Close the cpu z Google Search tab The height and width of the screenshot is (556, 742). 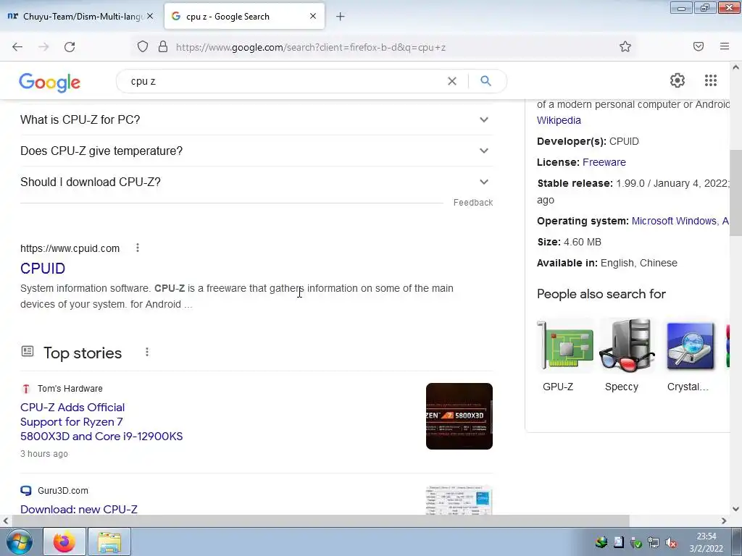click(313, 16)
